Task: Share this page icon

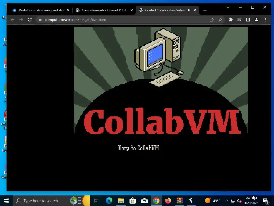Action: (x=212, y=20)
